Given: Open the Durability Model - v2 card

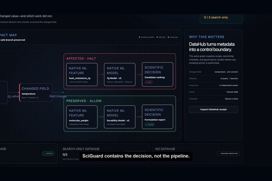Looking at the screenshot, I should click(x=120, y=117).
